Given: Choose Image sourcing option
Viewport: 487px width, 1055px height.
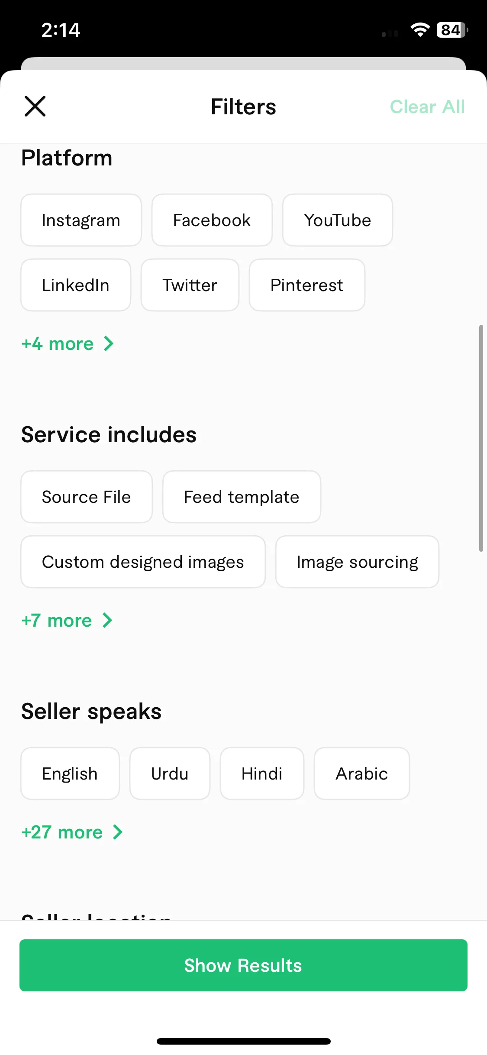Looking at the screenshot, I should 358,562.
